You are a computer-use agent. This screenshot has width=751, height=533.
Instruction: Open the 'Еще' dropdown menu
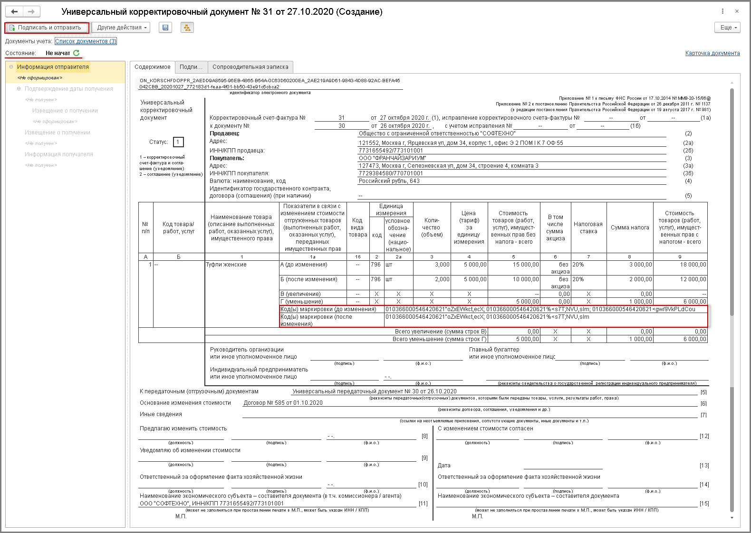(x=728, y=28)
